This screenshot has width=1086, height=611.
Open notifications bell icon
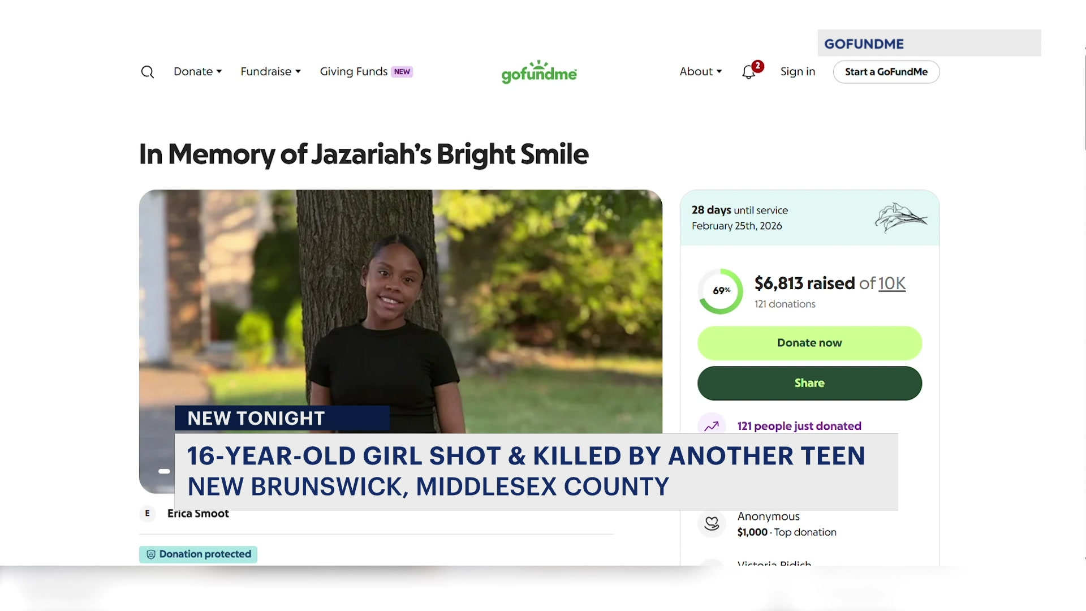tap(749, 72)
